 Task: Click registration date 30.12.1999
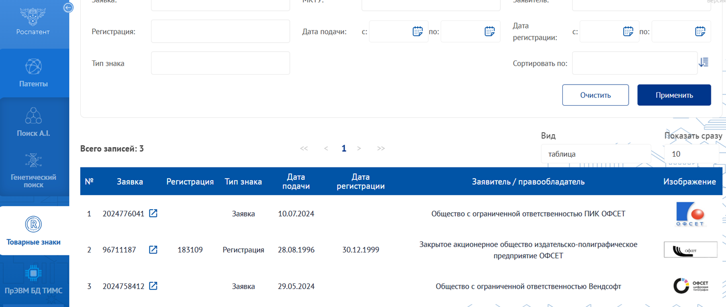[x=361, y=250]
